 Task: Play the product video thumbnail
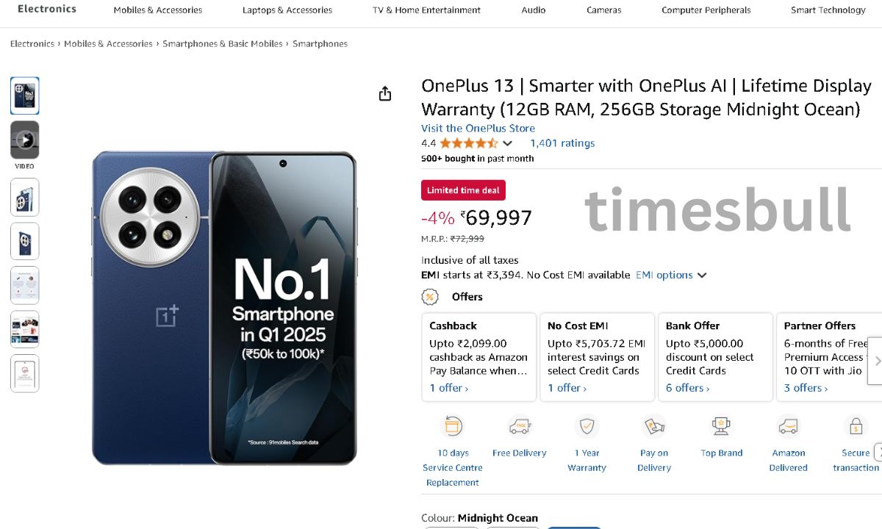pyautogui.click(x=25, y=140)
